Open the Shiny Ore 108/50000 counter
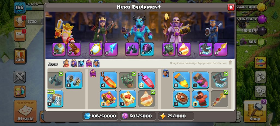The image size is (280, 126). click(x=100, y=116)
